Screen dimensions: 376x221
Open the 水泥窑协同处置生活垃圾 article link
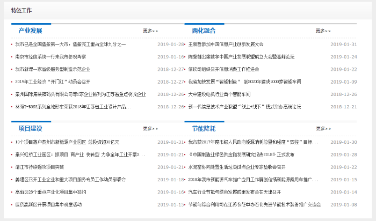coord(236,167)
